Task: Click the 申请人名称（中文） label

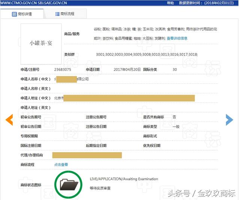Action: 36,79
